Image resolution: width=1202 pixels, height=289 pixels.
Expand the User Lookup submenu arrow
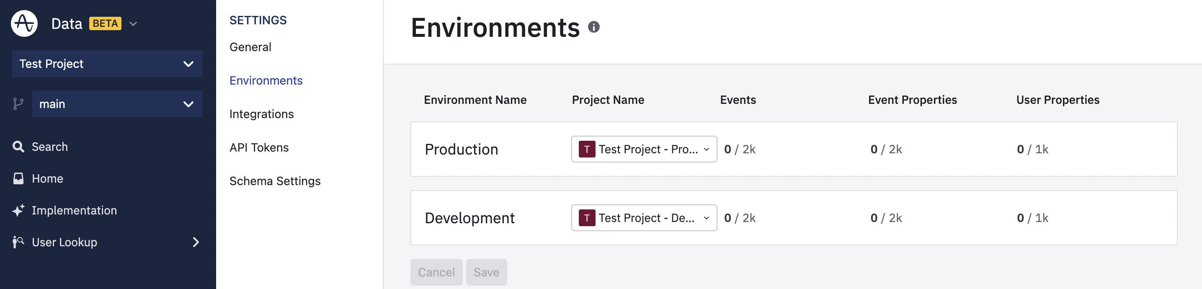(x=196, y=242)
